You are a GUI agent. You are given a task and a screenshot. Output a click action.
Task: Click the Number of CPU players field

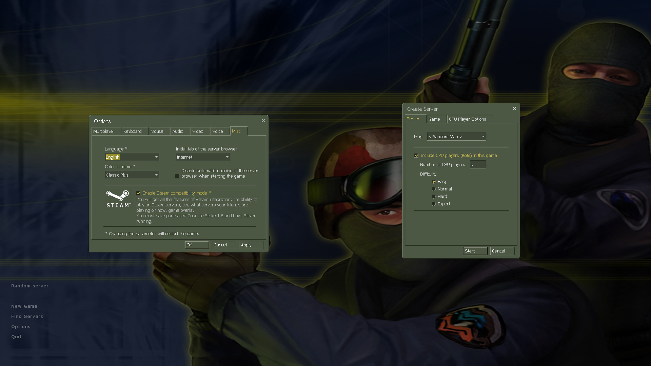[477, 165]
